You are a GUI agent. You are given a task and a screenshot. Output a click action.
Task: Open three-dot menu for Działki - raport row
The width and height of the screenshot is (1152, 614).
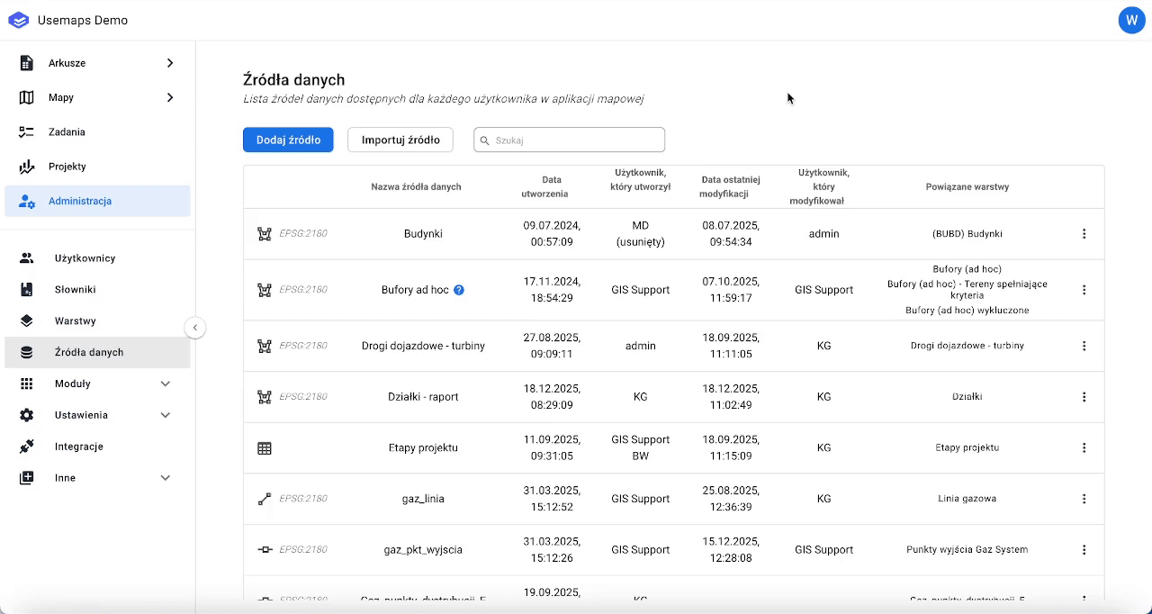click(x=1084, y=397)
